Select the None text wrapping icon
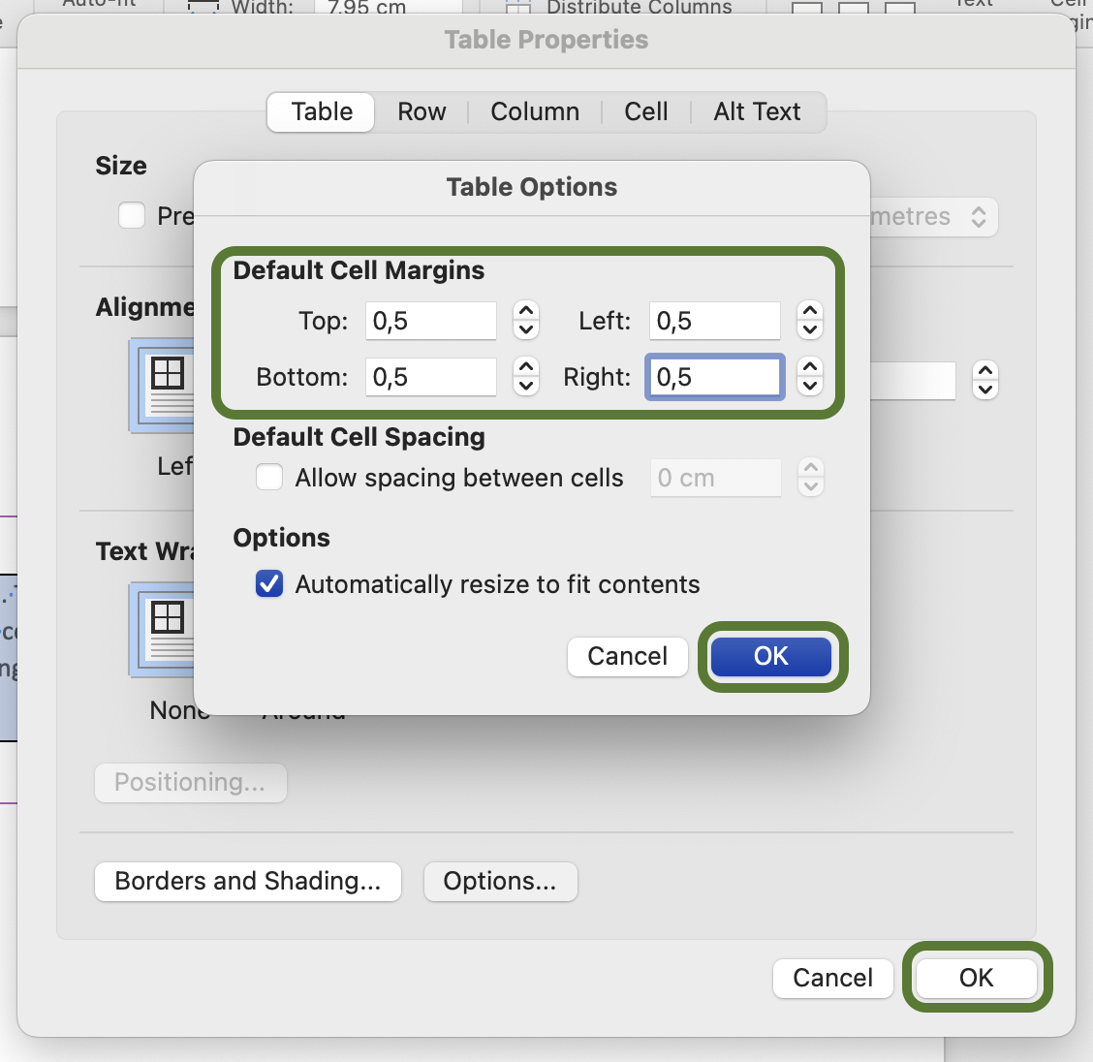 (x=162, y=630)
